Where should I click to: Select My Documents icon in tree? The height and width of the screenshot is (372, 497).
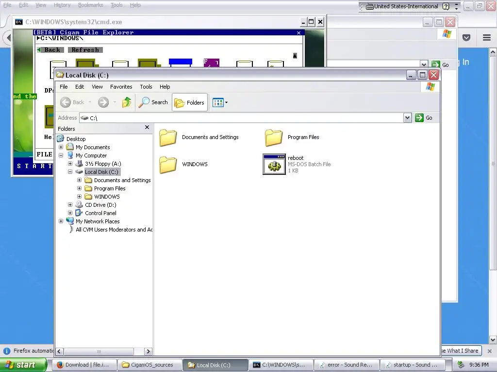pos(70,147)
